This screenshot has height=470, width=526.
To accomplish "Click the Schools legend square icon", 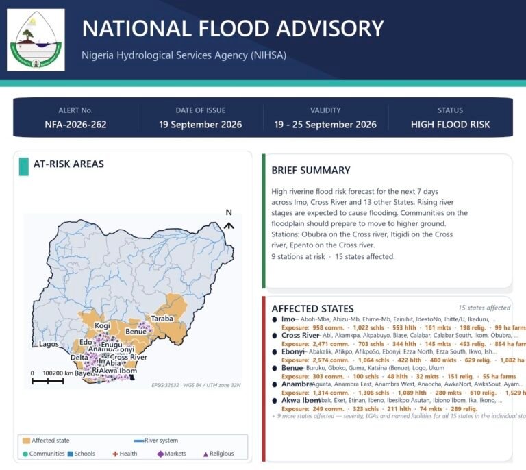I will [x=70, y=454].
